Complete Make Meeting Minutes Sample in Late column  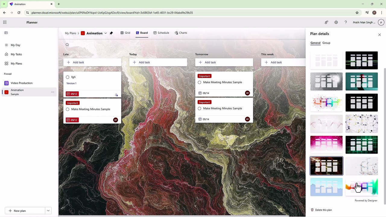(68, 109)
